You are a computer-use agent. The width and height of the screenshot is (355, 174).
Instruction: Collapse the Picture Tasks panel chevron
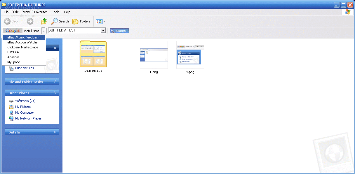pyautogui.click(x=55, y=48)
